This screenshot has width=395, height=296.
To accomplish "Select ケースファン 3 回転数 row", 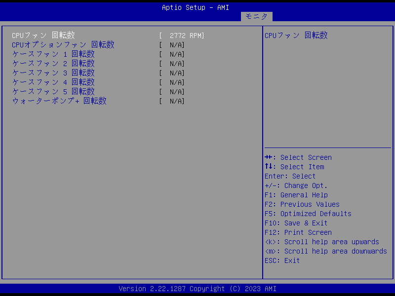I will [98, 73].
